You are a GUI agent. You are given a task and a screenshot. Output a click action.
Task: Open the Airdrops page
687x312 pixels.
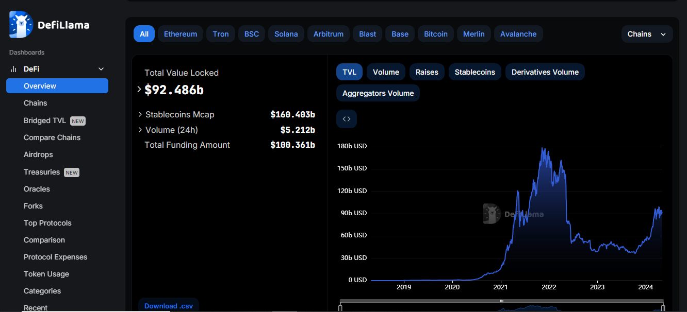[x=38, y=154]
